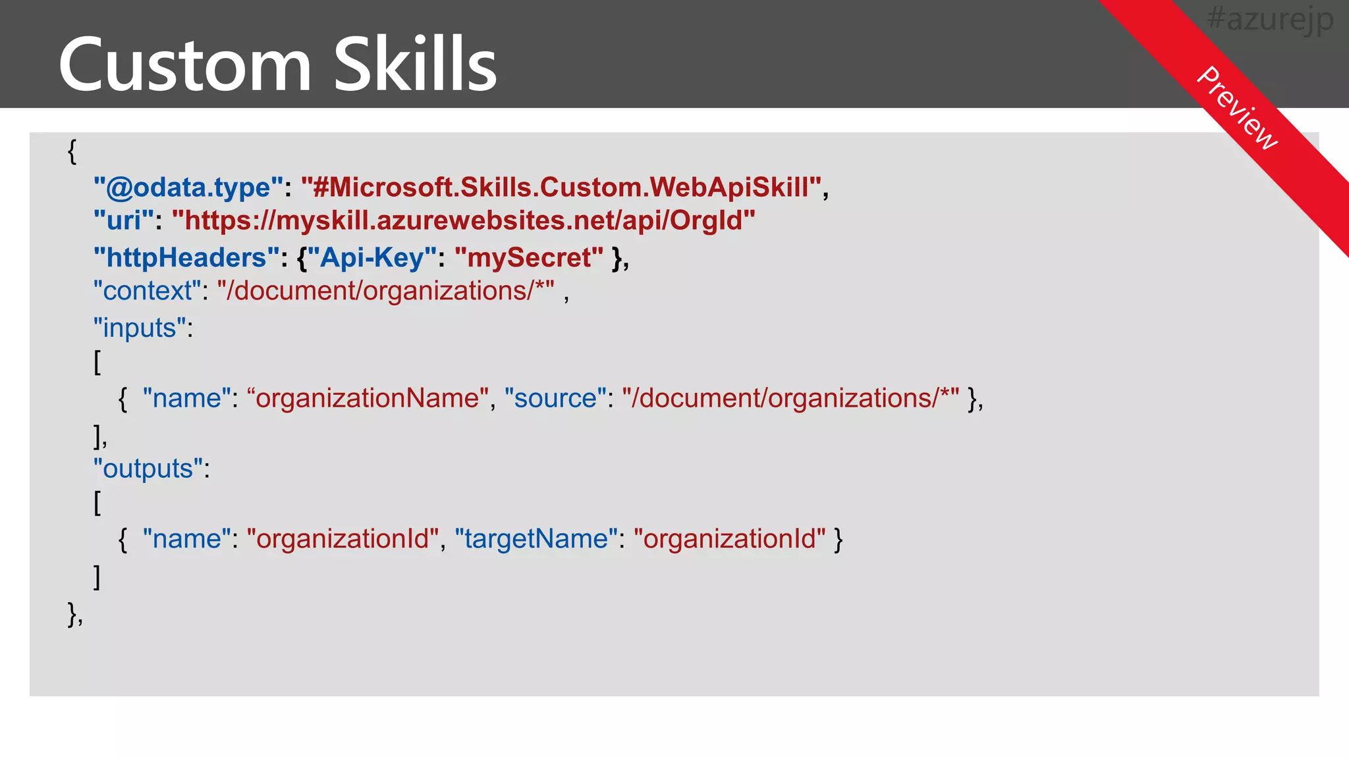Click the "targetName" key text

tap(536, 539)
